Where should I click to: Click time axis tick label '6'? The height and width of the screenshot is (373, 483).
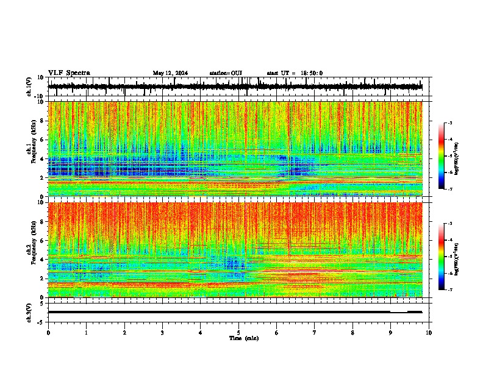(277, 333)
